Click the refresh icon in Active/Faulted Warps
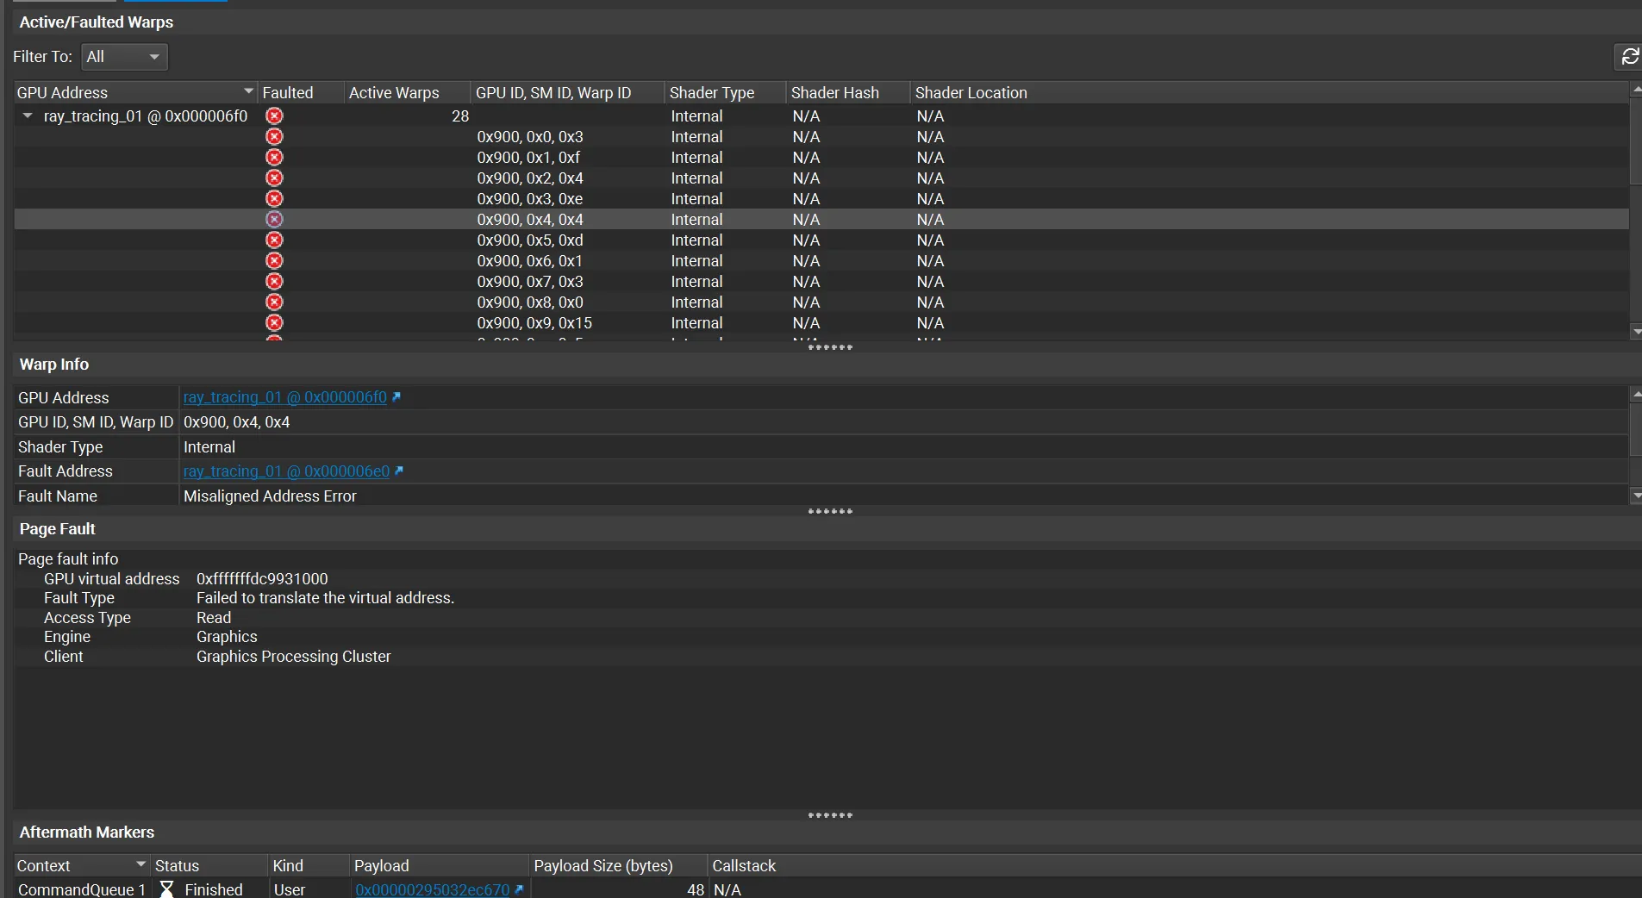 (x=1629, y=57)
